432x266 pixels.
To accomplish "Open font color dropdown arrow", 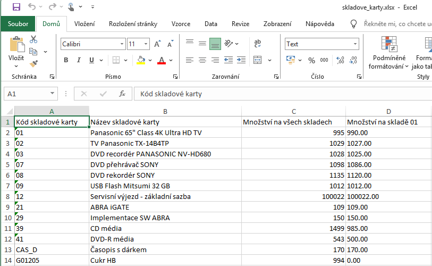I will click(x=171, y=60).
